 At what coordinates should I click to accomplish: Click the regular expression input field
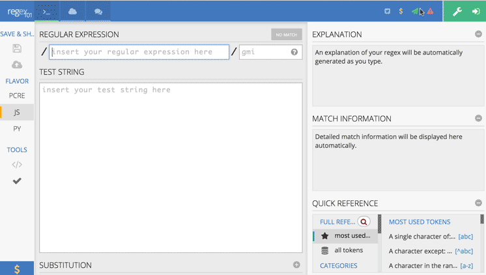click(x=139, y=52)
